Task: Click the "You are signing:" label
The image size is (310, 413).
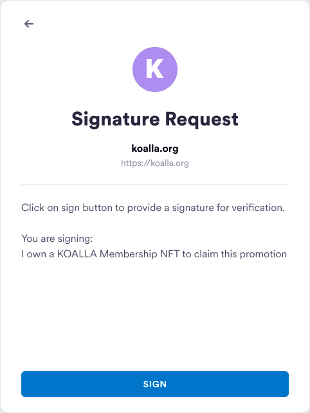Action: pyautogui.click(x=57, y=239)
